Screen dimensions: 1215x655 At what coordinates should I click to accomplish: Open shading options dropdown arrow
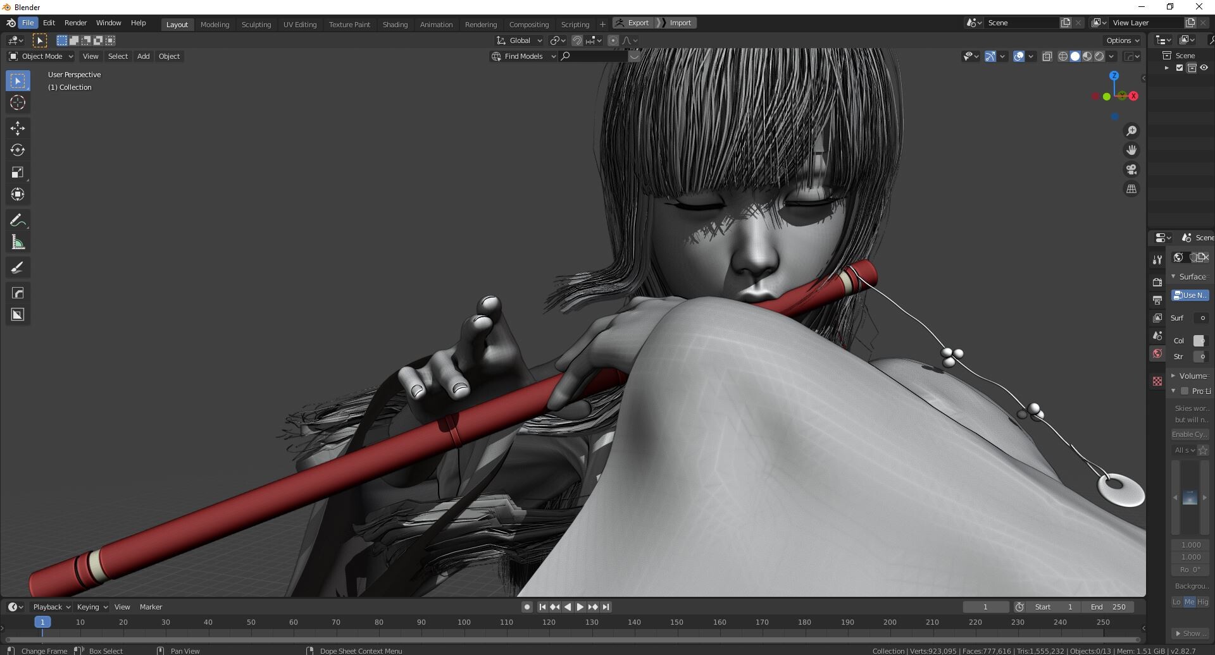pos(1111,56)
